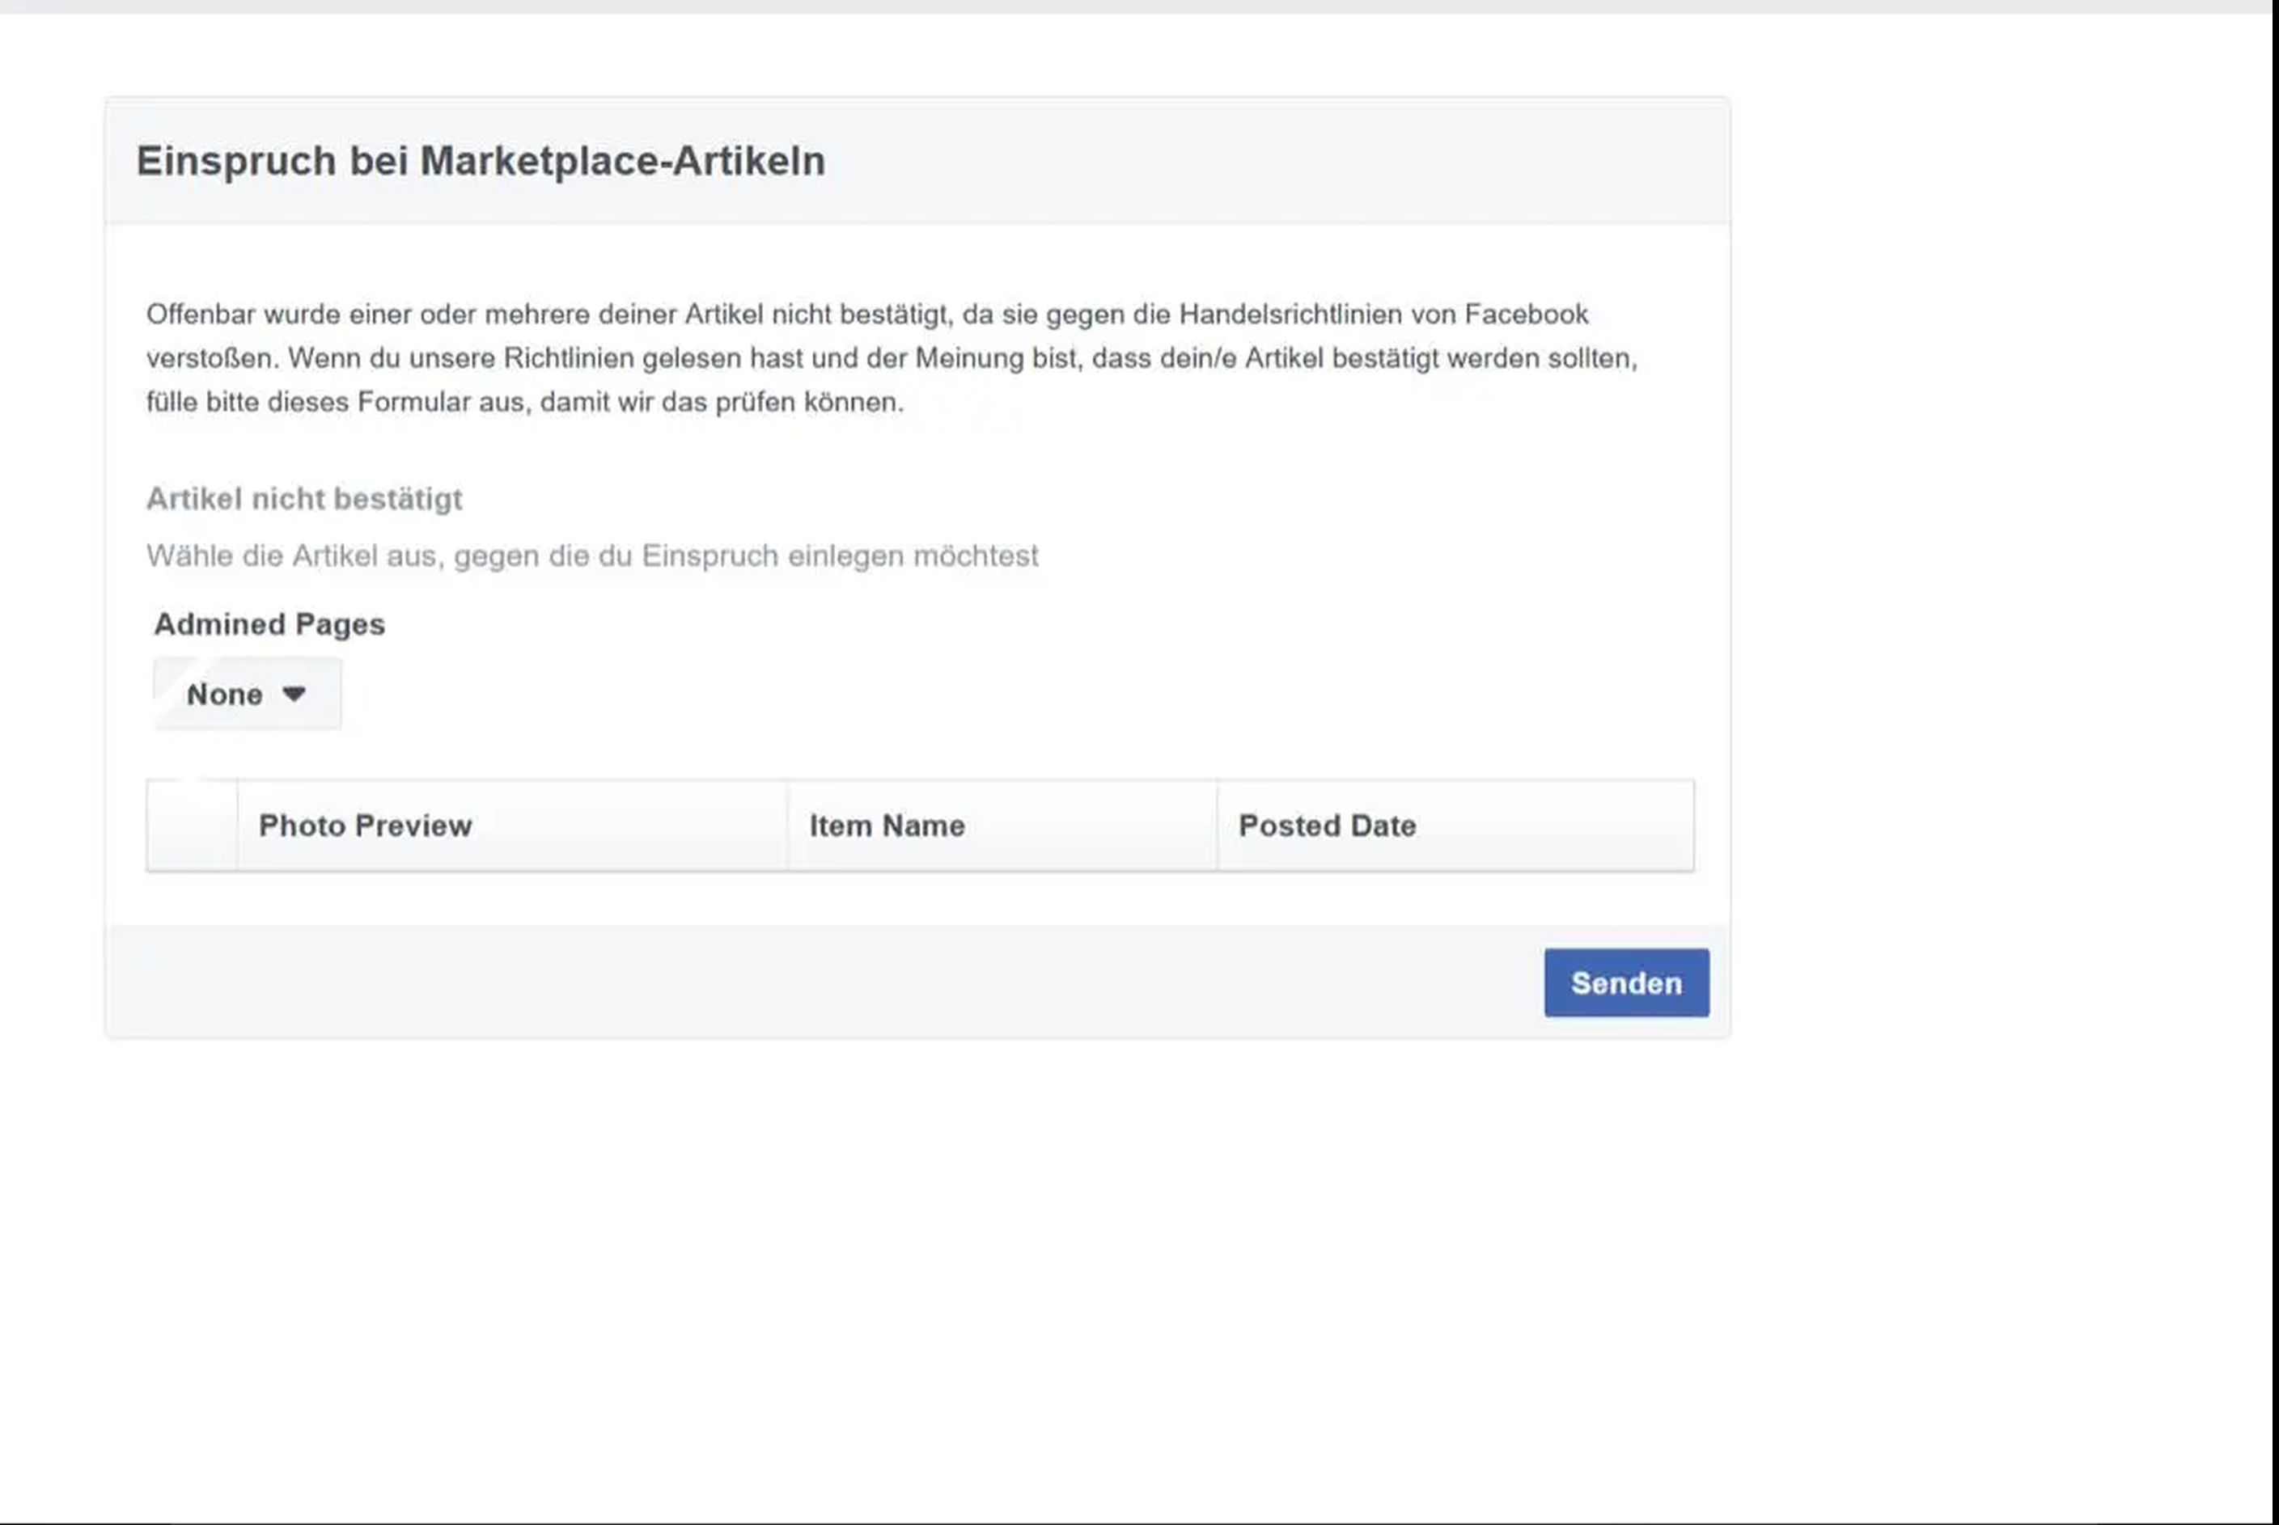Click the word Richtlinien in the second line
Screen dimensions: 2279x1525
click(568, 358)
